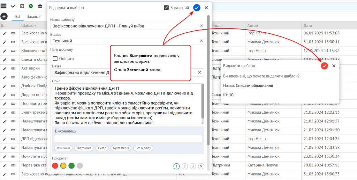The height and width of the screenshot is (180, 357).
Task: Click the dialog's vertical scrollbar
Action: coord(208,80)
